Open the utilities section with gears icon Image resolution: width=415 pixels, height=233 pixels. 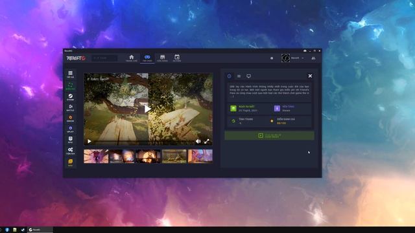pyautogui.click(x=71, y=151)
